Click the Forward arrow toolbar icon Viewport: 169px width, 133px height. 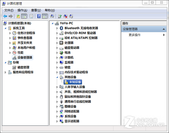[11, 16]
